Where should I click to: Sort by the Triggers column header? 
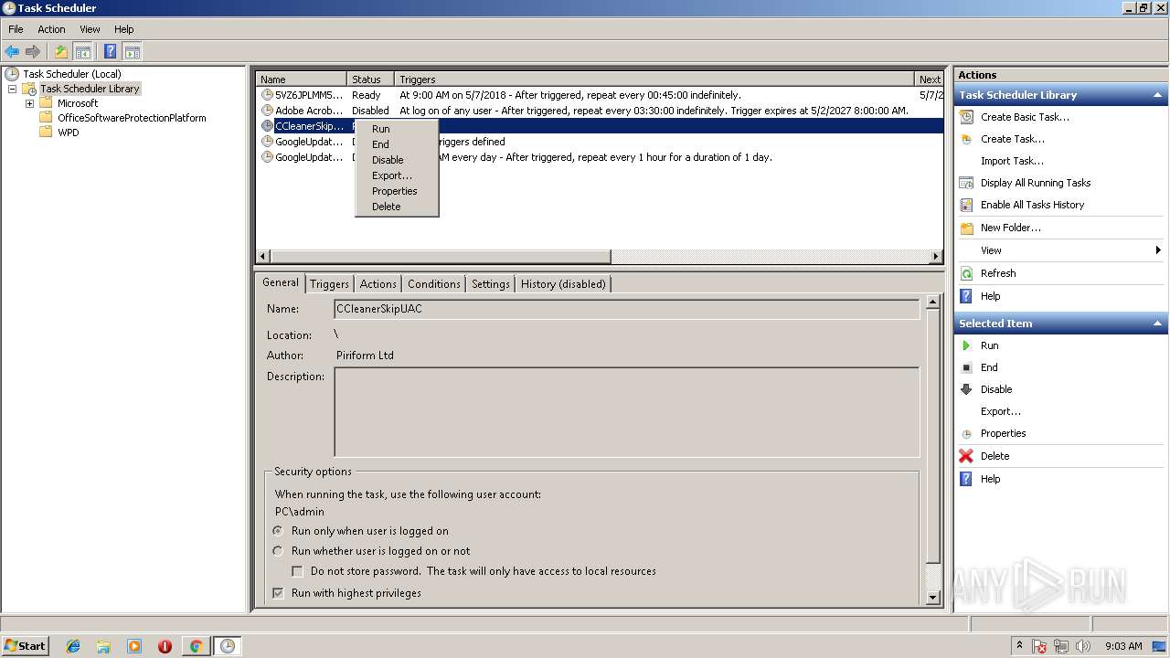point(654,80)
